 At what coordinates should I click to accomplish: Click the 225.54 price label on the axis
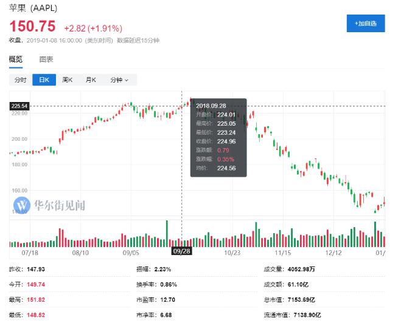point(20,106)
